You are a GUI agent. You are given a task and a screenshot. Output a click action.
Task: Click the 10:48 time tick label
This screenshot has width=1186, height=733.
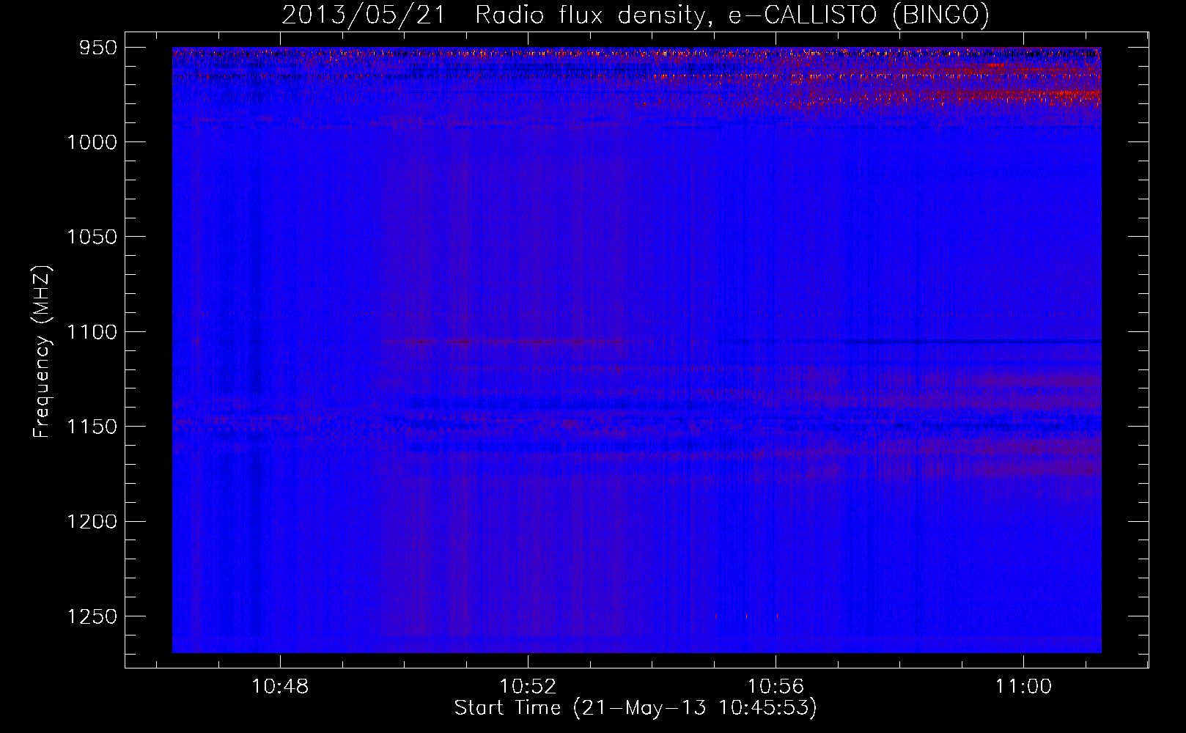(280, 687)
